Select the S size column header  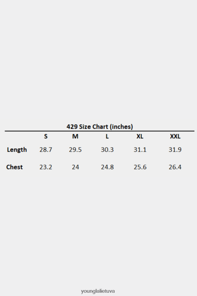[46, 136]
